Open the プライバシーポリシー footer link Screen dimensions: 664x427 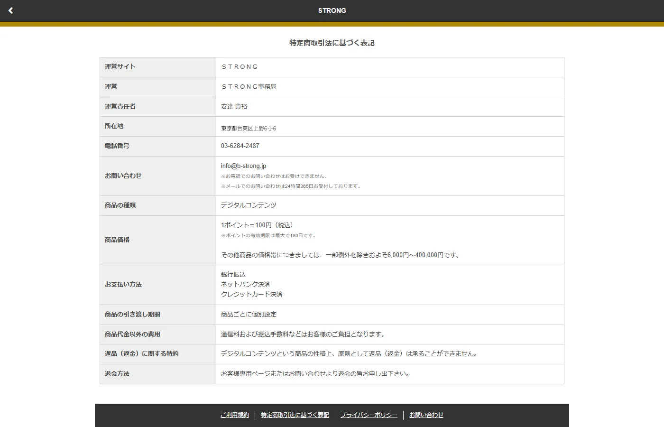[x=369, y=415]
